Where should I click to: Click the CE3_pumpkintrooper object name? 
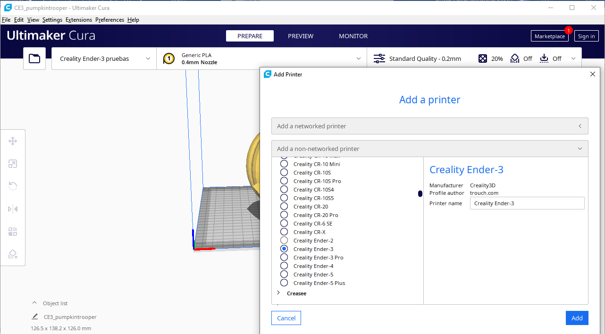pos(70,317)
